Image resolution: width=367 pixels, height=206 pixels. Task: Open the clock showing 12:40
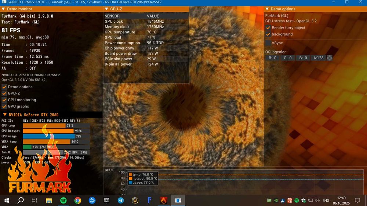coord(341,198)
